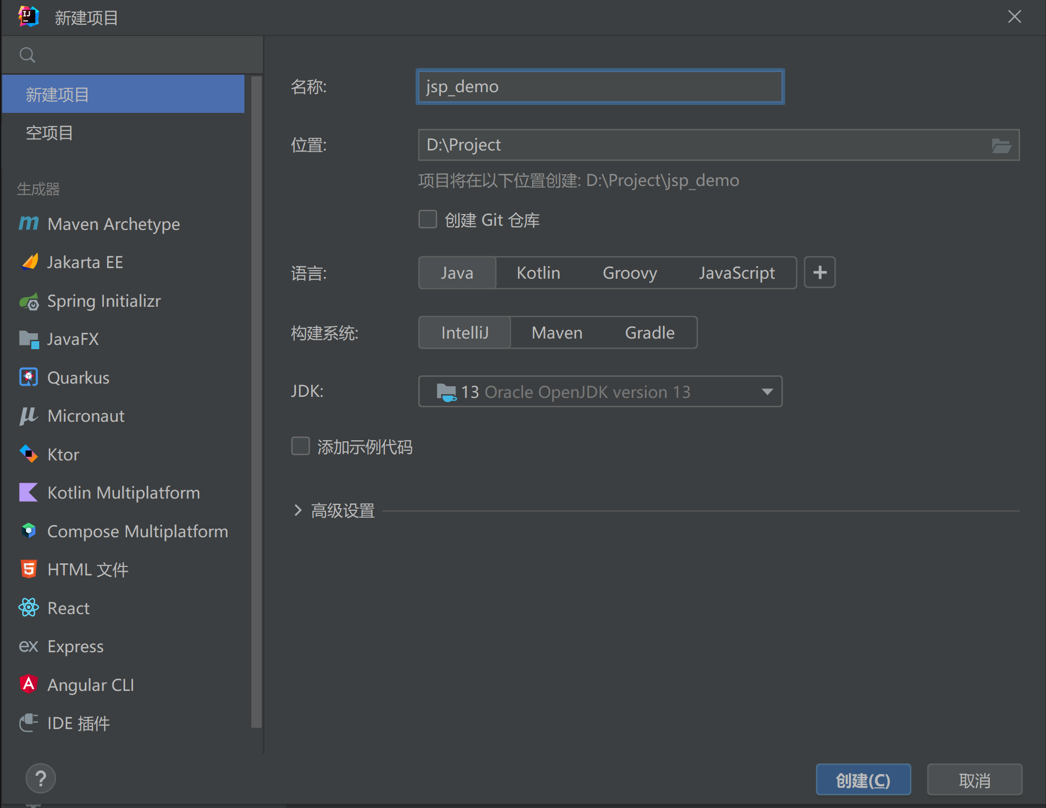The height and width of the screenshot is (808, 1046).
Task: Enable the 创建 Git 仓库 checkbox
Action: pos(427,219)
